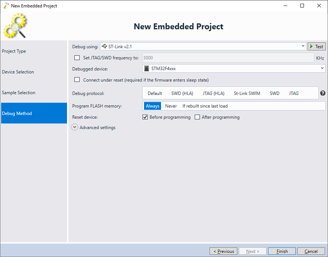The width and height of the screenshot is (328, 257).
Task: Click the hammer icon in the title bar
Action: (6, 6)
